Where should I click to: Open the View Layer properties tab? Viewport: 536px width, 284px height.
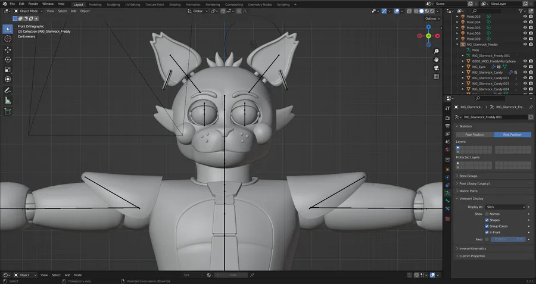pyautogui.click(x=447, y=133)
